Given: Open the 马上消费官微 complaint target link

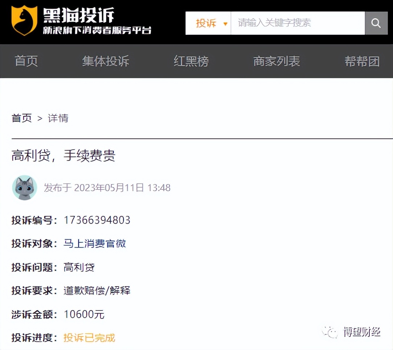Looking at the screenshot, I should pyautogui.click(x=94, y=243).
